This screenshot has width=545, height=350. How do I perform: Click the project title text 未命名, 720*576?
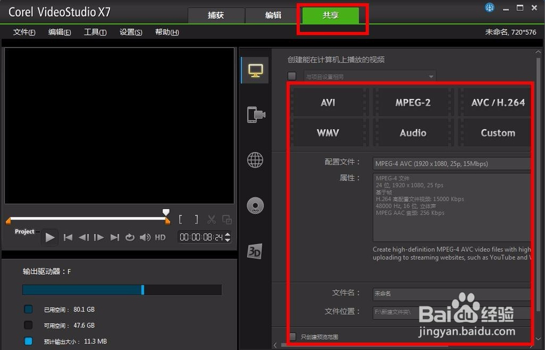511,32
